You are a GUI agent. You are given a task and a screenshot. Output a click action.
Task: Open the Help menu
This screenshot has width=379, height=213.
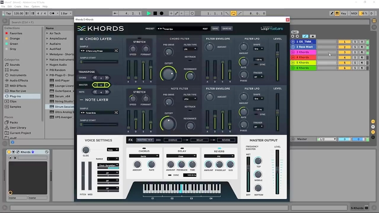click(x=45, y=6)
